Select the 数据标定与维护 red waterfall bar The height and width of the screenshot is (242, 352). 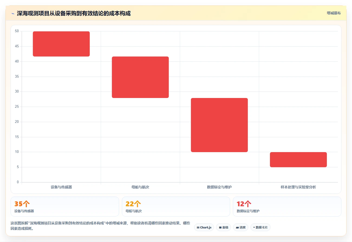219,125
